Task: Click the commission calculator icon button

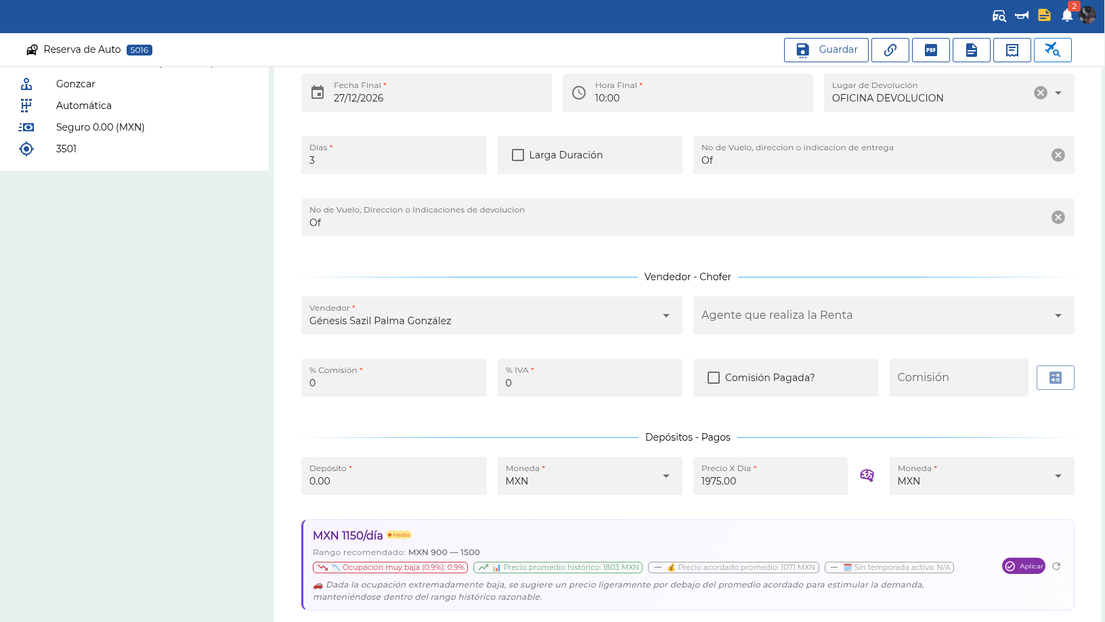Action: coord(1056,378)
